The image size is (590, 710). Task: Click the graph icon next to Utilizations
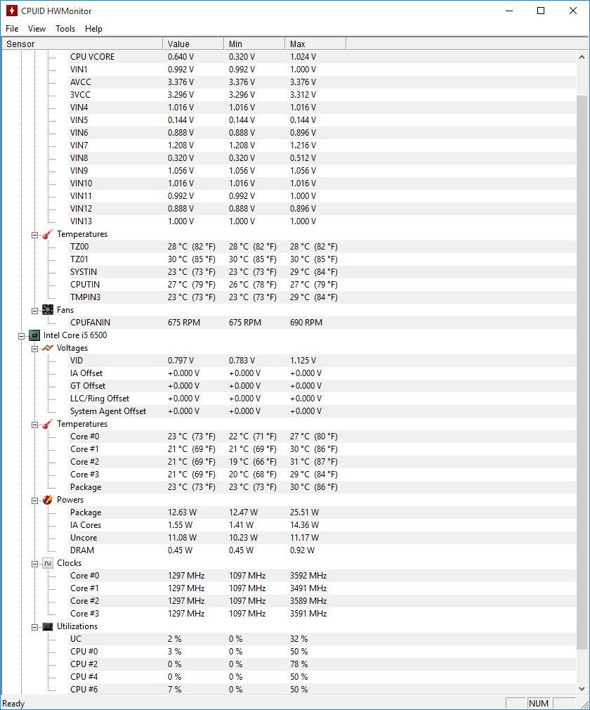pyautogui.click(x=48, y=626)
